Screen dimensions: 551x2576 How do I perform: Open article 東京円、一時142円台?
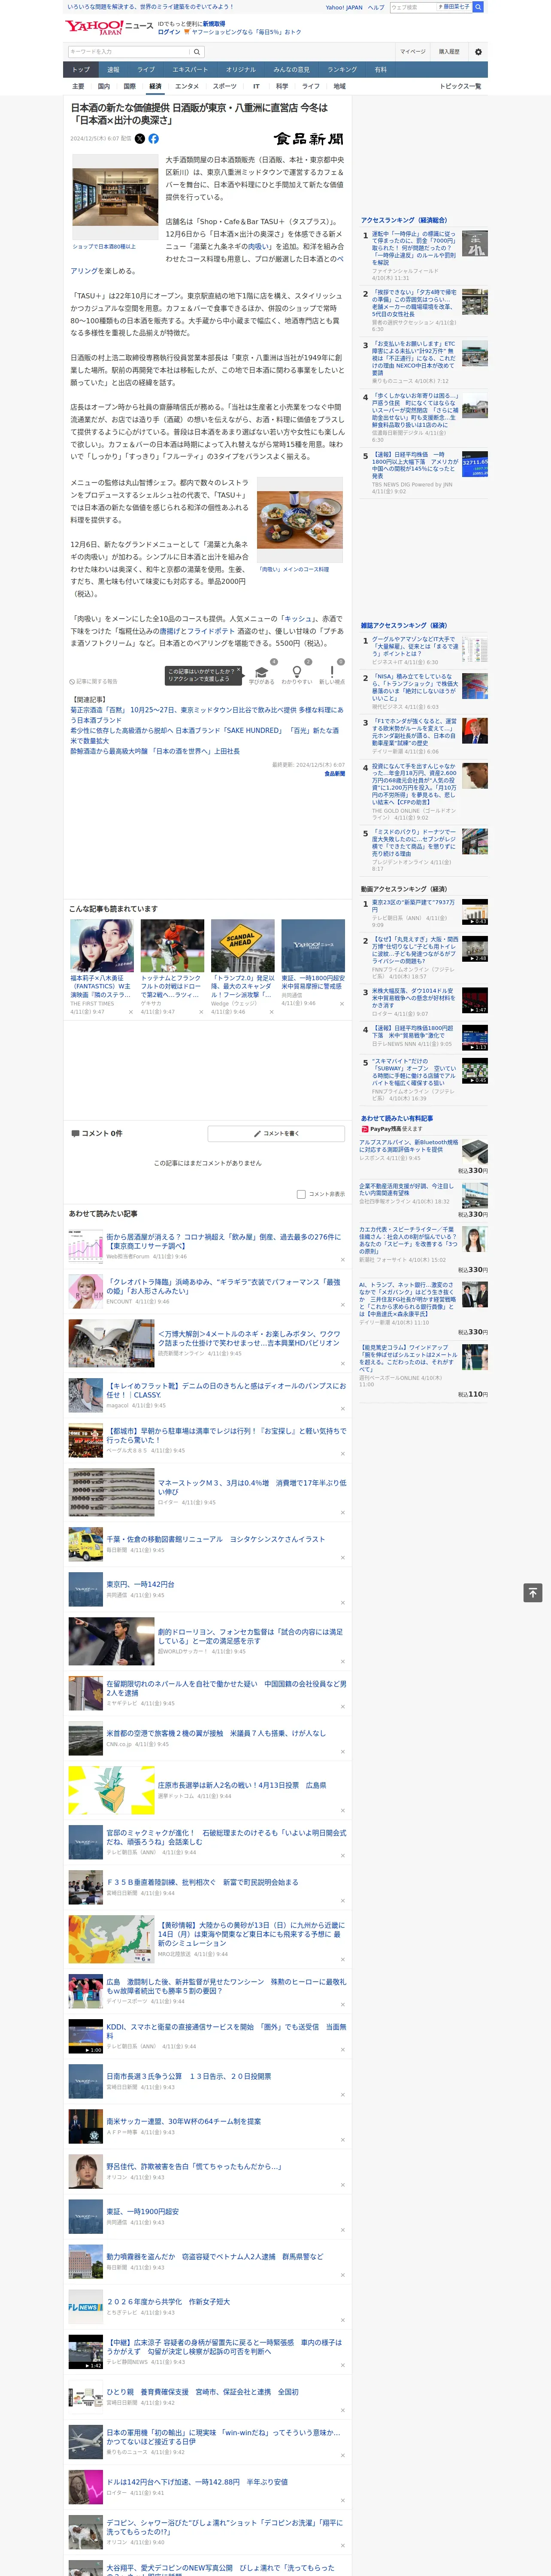tap(140, 1584)
